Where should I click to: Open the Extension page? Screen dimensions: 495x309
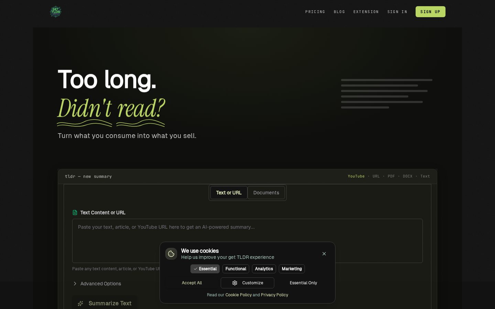(x=366, y=12)
